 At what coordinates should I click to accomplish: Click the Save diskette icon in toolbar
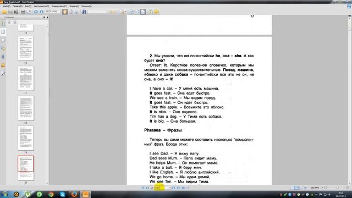coord(10,12)
